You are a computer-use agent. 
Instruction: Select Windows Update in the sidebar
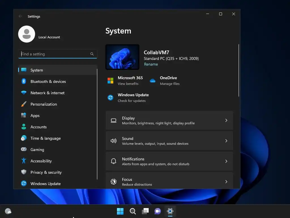click(57, 184)
